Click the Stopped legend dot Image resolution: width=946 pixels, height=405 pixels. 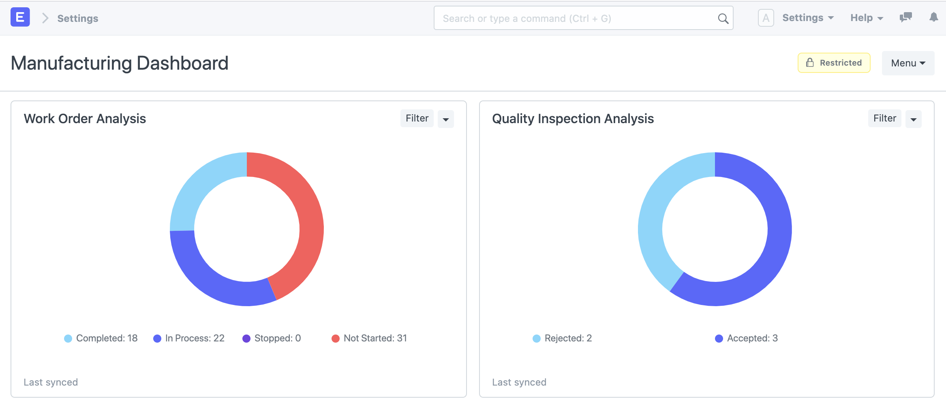click(x=246, y=339)
